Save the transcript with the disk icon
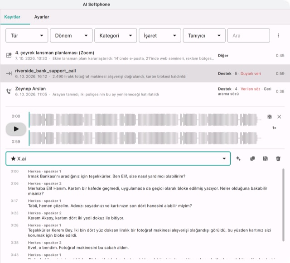This screenshot has width=290, height=263. click(x=265, y=158)
